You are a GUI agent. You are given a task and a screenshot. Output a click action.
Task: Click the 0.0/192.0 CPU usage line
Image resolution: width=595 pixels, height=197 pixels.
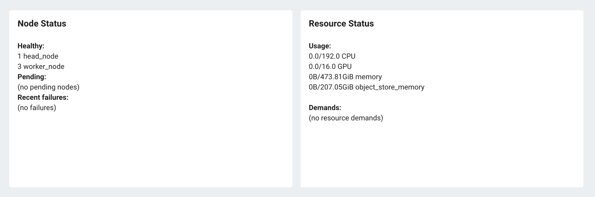332,56
